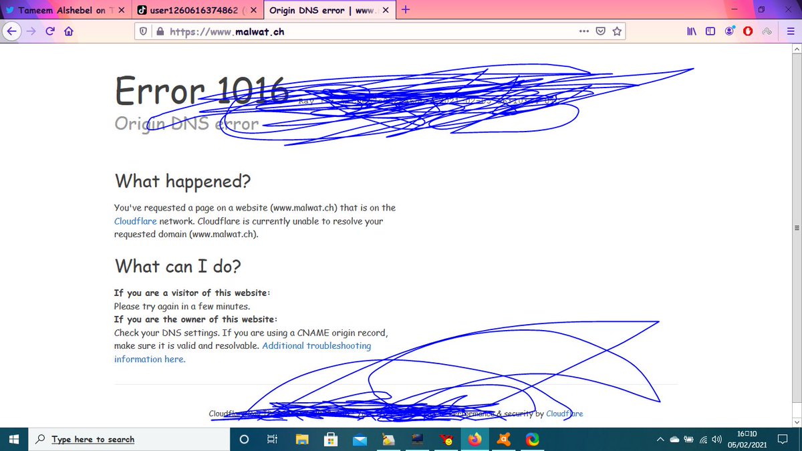Open clock showing 05/02/2021

(747, 439)
